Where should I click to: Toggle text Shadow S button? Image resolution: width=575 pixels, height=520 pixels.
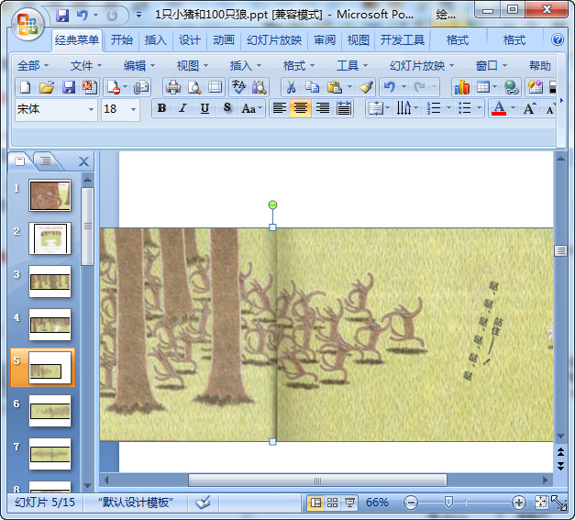click(227, 108)
